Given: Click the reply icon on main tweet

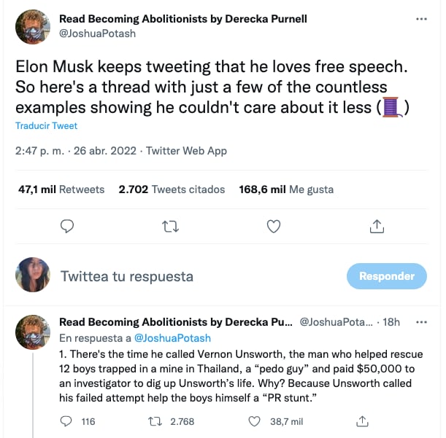Looking at the screenshot, I should 67,227.
